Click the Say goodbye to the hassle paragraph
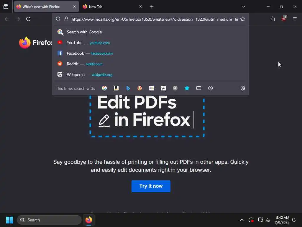 pos(151,166)
